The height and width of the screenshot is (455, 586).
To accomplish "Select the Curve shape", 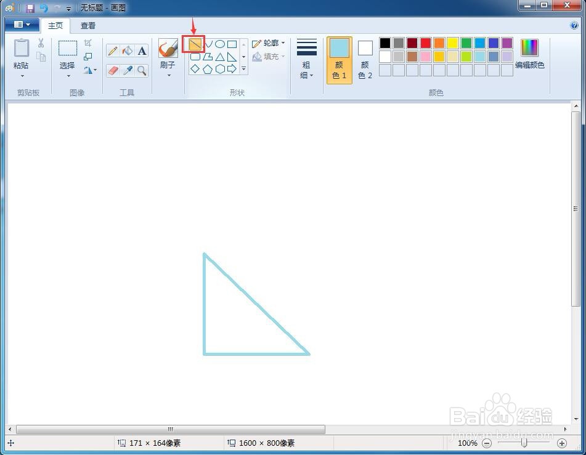I will click(208, 44).
